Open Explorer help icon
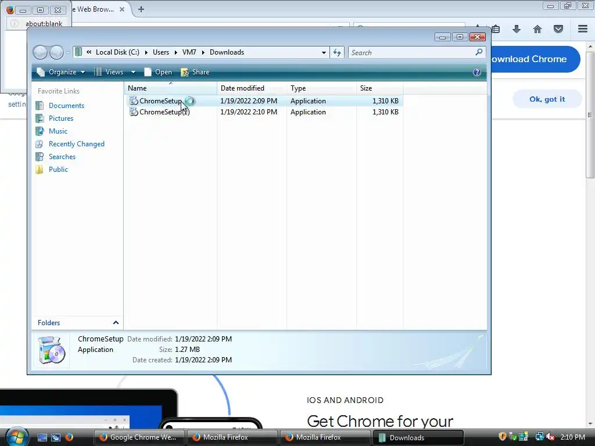 (477, 72)
